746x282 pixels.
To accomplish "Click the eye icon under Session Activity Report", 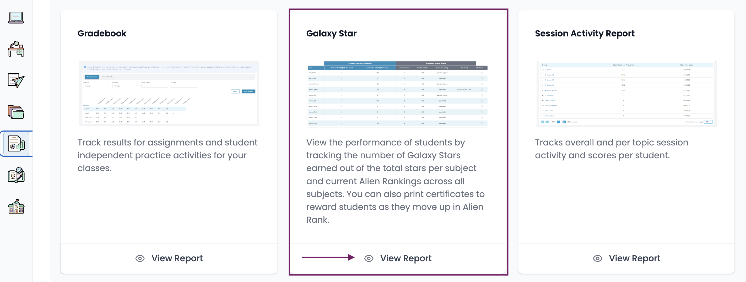I will (597, 258).
